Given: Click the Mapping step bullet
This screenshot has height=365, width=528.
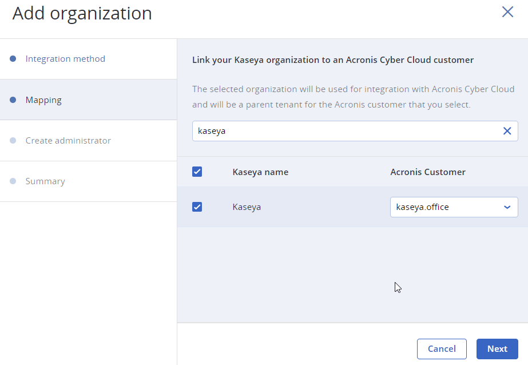Looking at the screenshot, I should (13, 100).
